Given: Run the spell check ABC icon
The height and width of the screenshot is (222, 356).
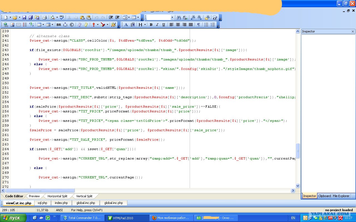Looking at the screenshot, I should [x=62, y=17].
